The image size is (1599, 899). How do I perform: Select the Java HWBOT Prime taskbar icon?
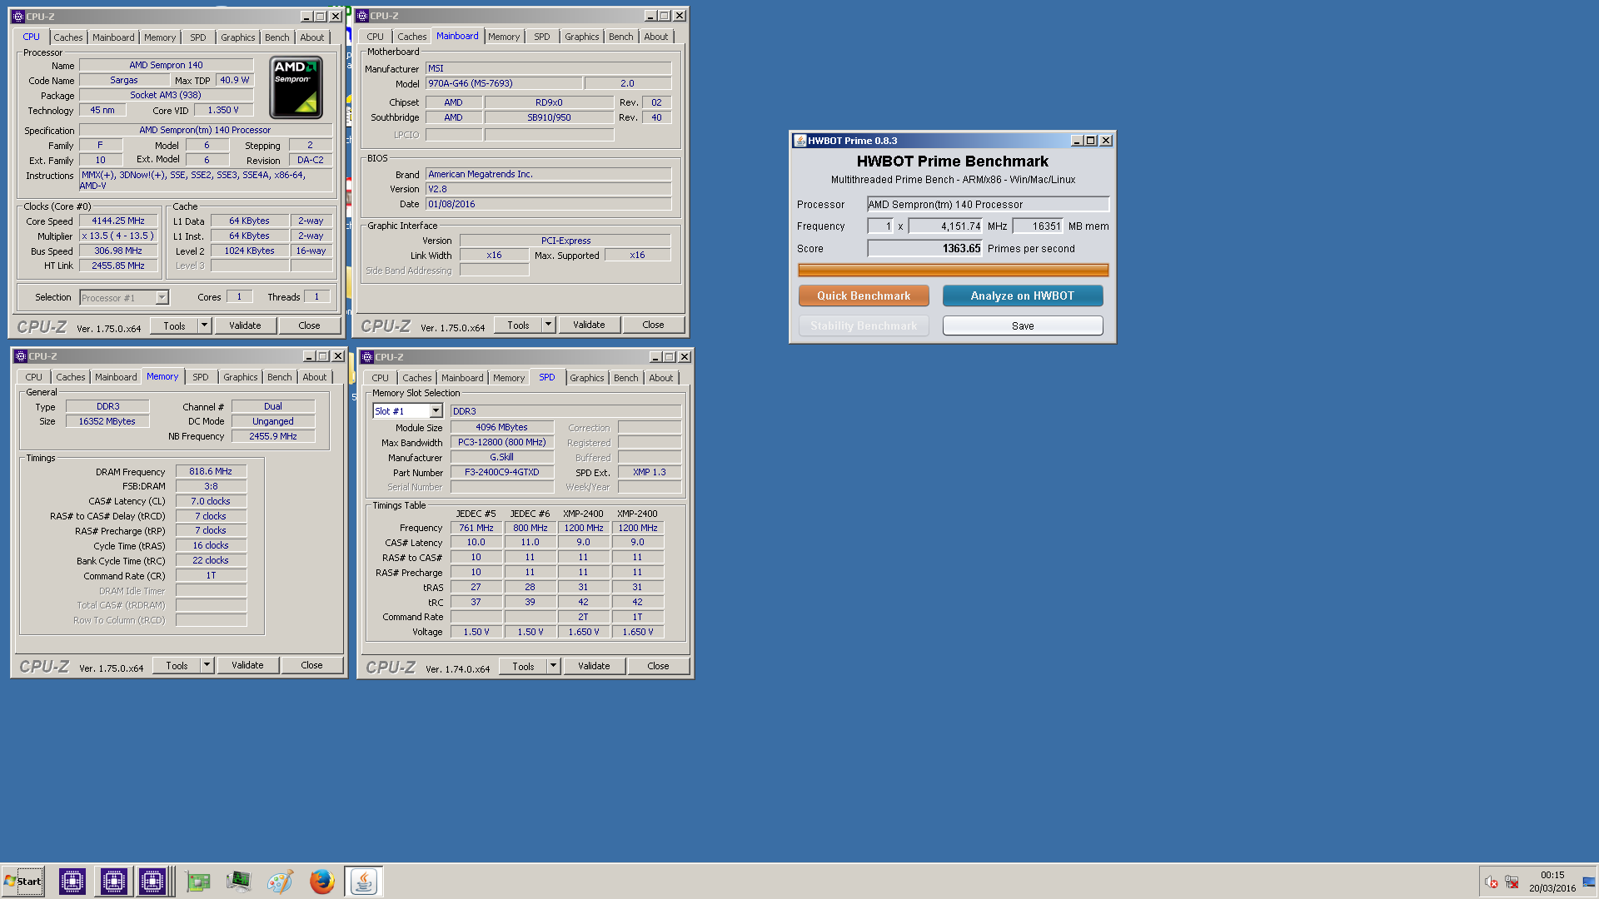(363, 881)
